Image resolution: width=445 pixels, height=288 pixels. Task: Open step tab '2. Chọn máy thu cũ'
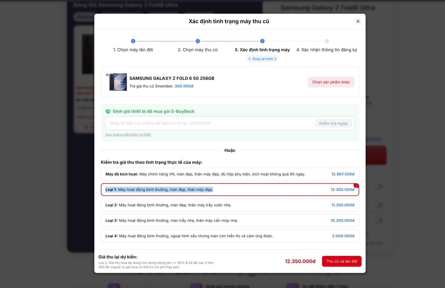pyautogui.click(x=198, y=50)
